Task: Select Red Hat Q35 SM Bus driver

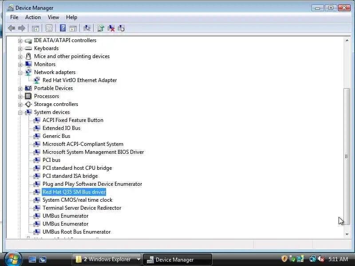Action: point(74,192)
